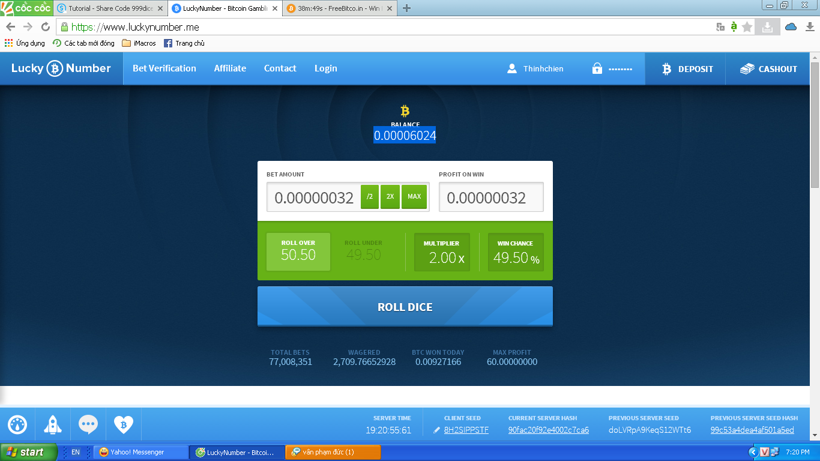Reload the page with the refresh icon
This screenshot has height=461, width=820.
pos(45,27)
